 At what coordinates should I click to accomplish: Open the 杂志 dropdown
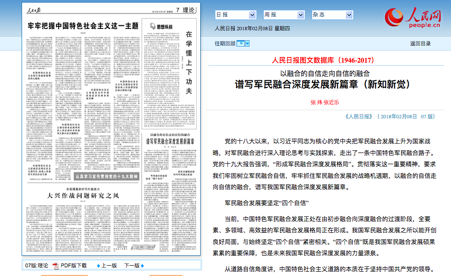coord(332,15)
